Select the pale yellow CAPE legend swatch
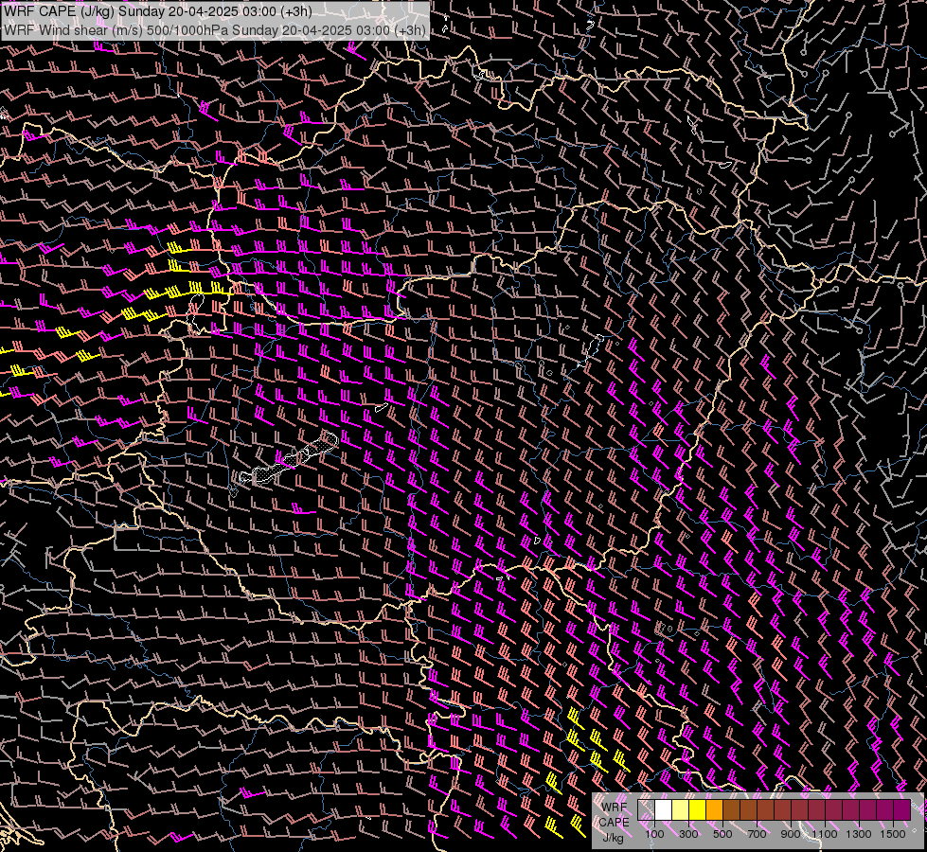This screenshot has width=927, height=852. (x=681, y=809)
